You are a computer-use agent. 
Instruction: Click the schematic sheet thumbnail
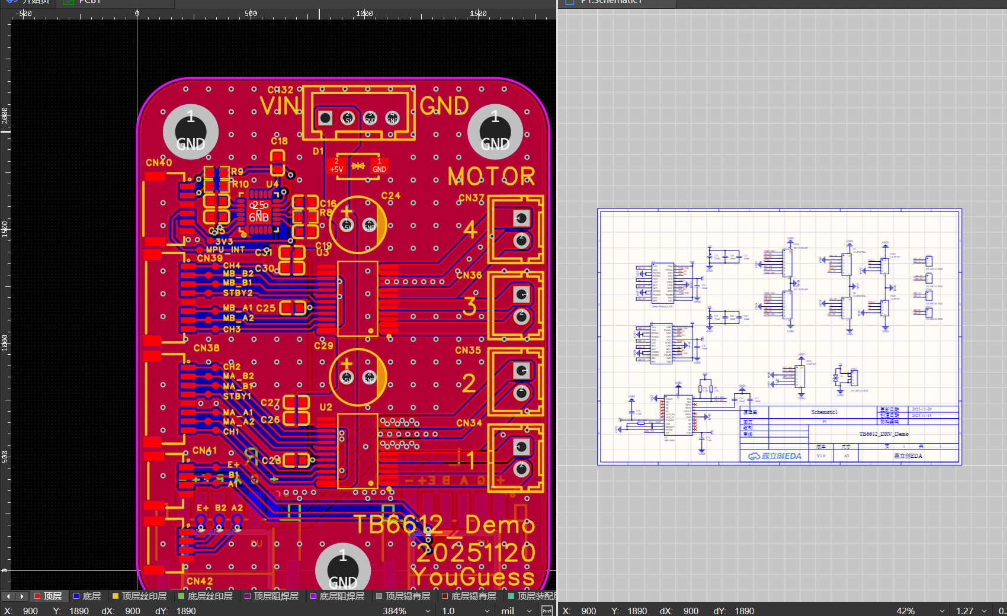coord(780,336)
